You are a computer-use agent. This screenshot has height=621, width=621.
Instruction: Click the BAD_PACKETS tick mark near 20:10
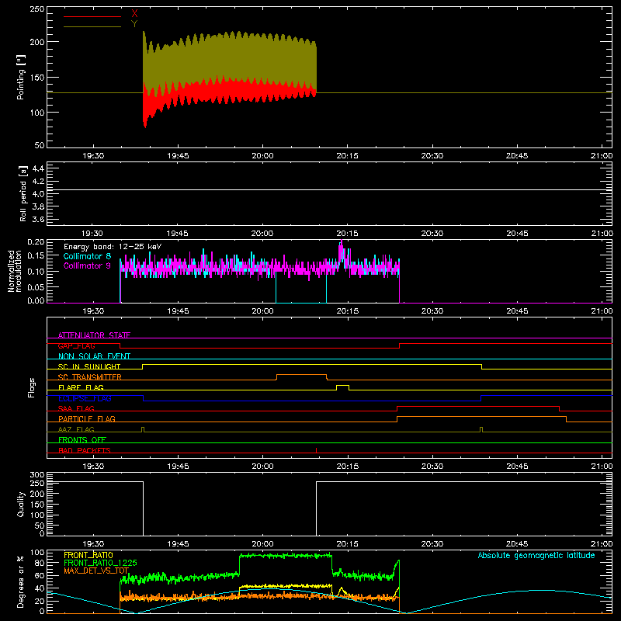pyautogui.click(x=316, y=450)
